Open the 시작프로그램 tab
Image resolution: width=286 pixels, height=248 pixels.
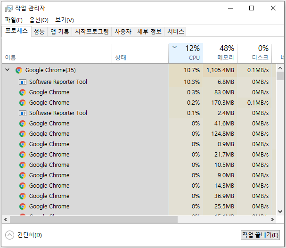coord(92,32)
